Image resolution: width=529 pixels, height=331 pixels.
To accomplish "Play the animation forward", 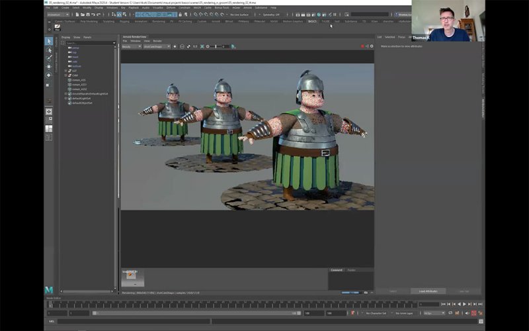I will pos(465,305).
